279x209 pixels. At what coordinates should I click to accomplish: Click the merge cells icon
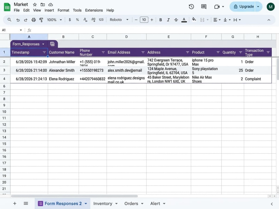click(x=202, y=20)
